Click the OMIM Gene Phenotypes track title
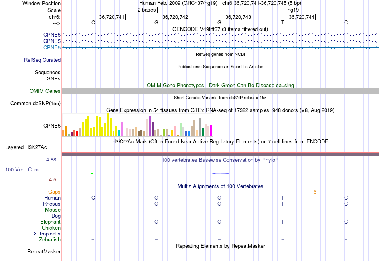 click(x=220, y=85)
